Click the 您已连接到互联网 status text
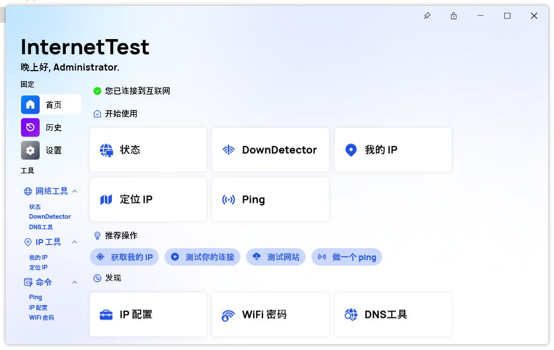 click(138, 91)
